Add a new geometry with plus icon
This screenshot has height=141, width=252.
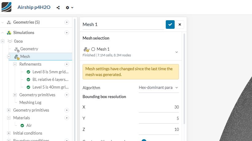click(x=67, y=22)
